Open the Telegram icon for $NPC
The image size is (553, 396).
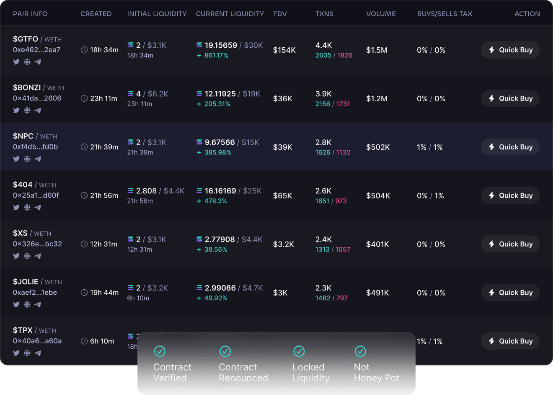pyautogui.click(x=38, y=159)
